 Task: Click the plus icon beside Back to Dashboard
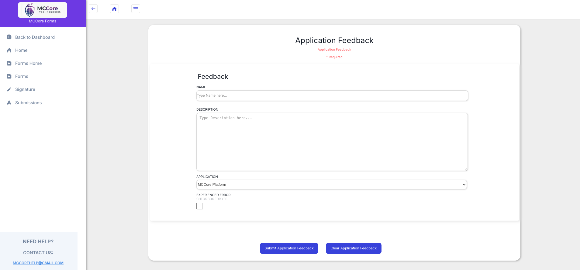9,37
